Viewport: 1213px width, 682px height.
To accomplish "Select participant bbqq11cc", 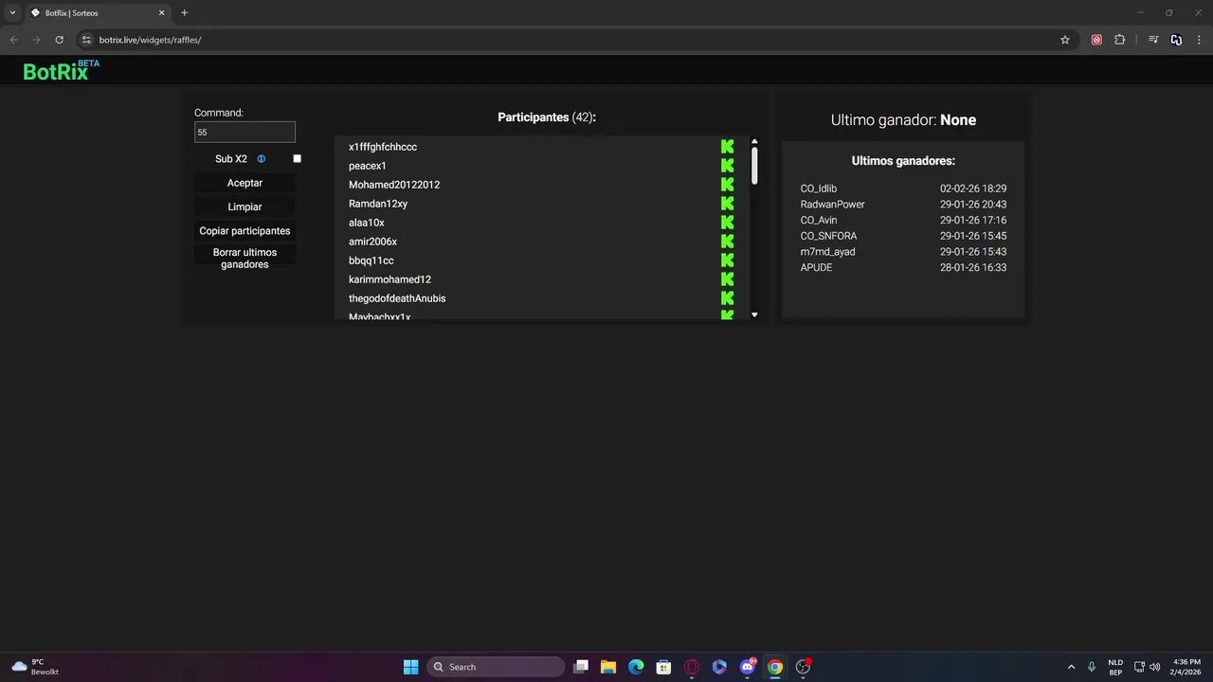I will coord(371,260).
